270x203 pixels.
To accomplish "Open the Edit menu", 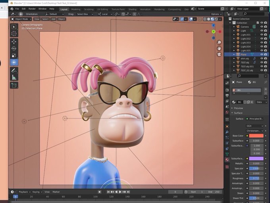I will coord(23,9).
